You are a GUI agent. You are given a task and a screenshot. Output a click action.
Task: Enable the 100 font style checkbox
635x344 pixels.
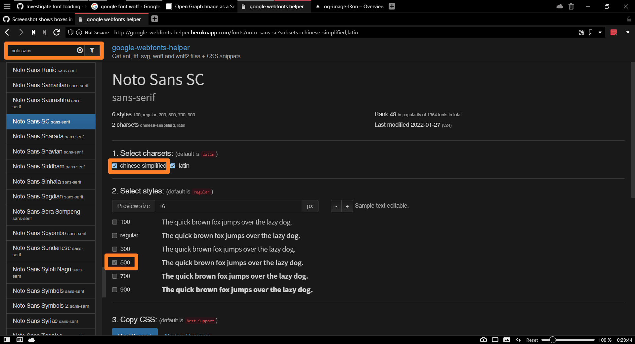[115, 222]
